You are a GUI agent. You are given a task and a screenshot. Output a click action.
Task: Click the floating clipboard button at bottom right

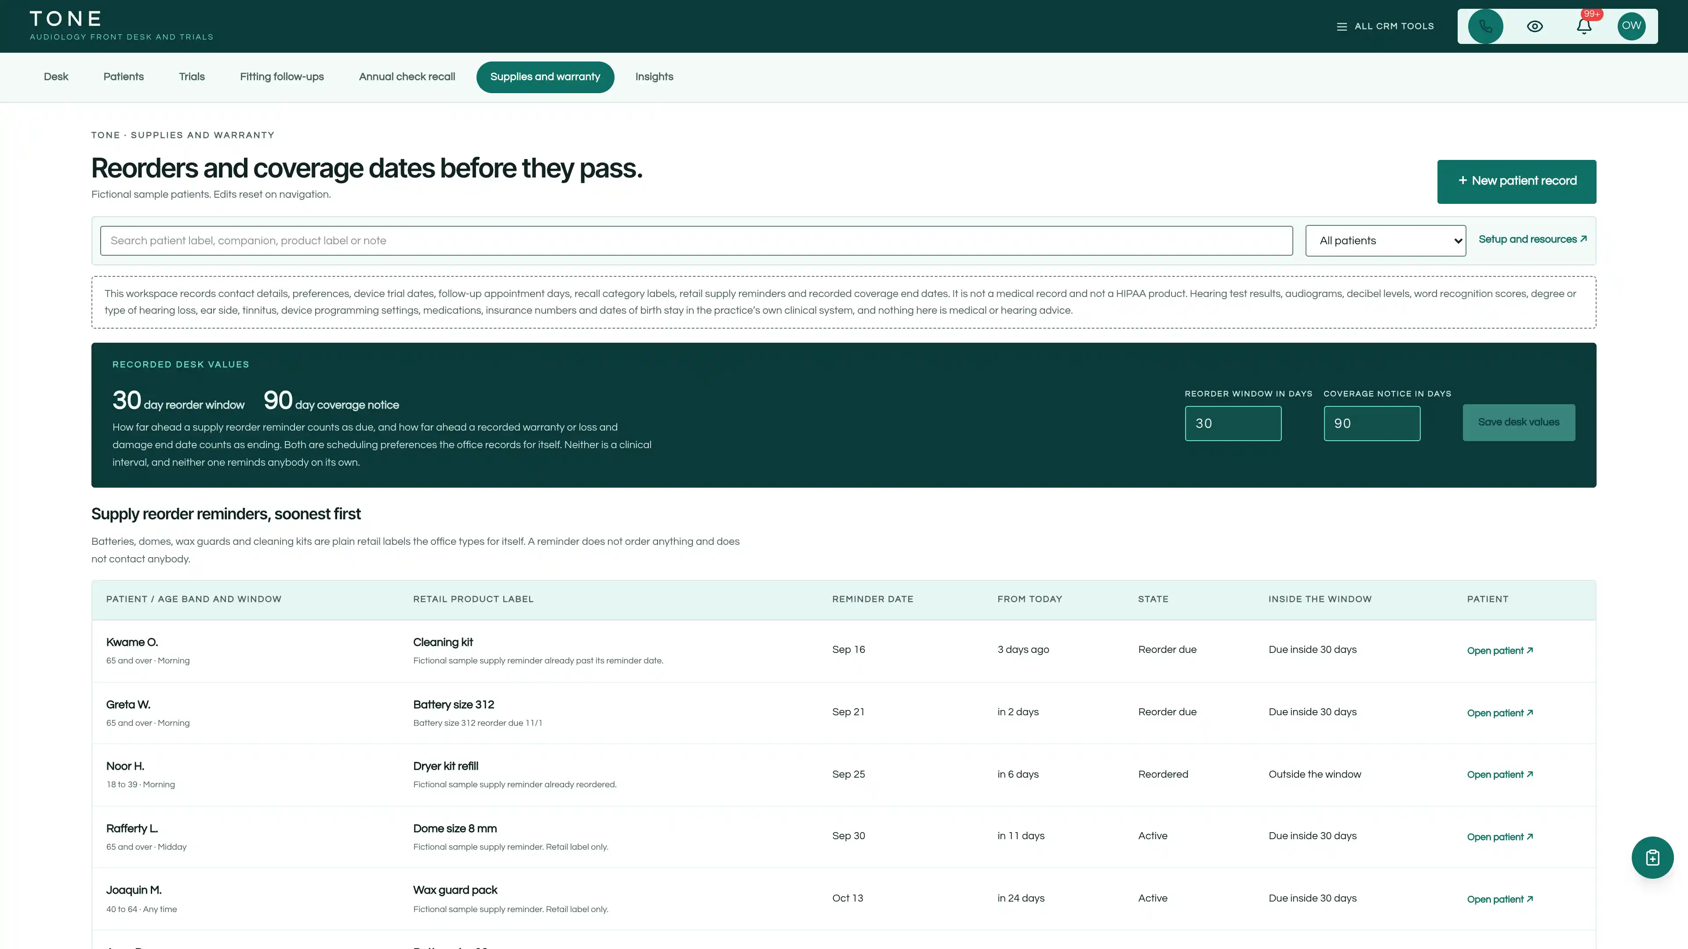tap(1652, 857)
